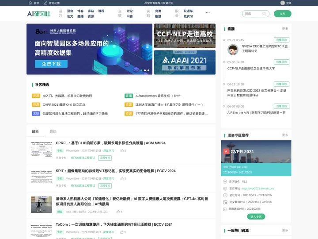318x239 pixels.
Task: Click the 进入专区 button for CVPR 2021
Action: pyautogui.click(x=256, y=216)
